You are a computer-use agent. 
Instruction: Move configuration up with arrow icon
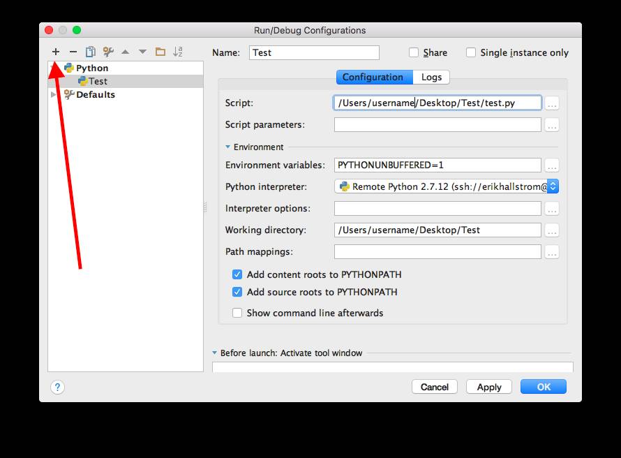coord(125,52)
